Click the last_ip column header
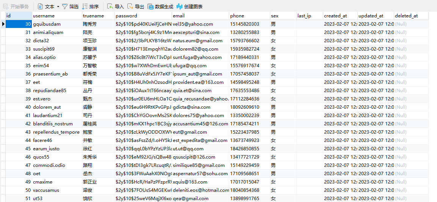The width and height of the screenshot is (437, 202). coord(310,16)
